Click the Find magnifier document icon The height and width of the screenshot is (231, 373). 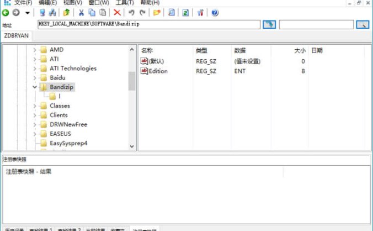(171, 13)
